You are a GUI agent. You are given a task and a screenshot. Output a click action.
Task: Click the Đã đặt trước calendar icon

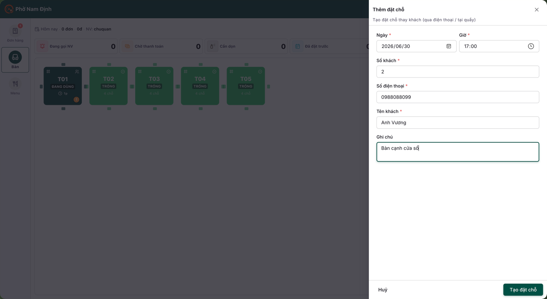coord(298,46)
